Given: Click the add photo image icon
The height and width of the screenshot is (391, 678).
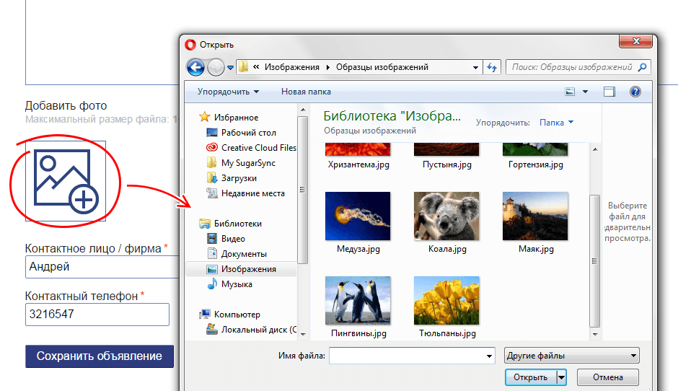Looking at the screenshot, I should pyautogui.click(x=66, y=180).
